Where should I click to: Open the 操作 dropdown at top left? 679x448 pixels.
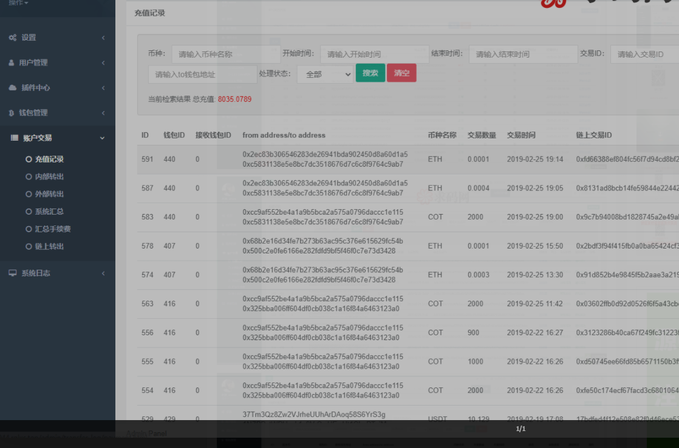(18, 3)
